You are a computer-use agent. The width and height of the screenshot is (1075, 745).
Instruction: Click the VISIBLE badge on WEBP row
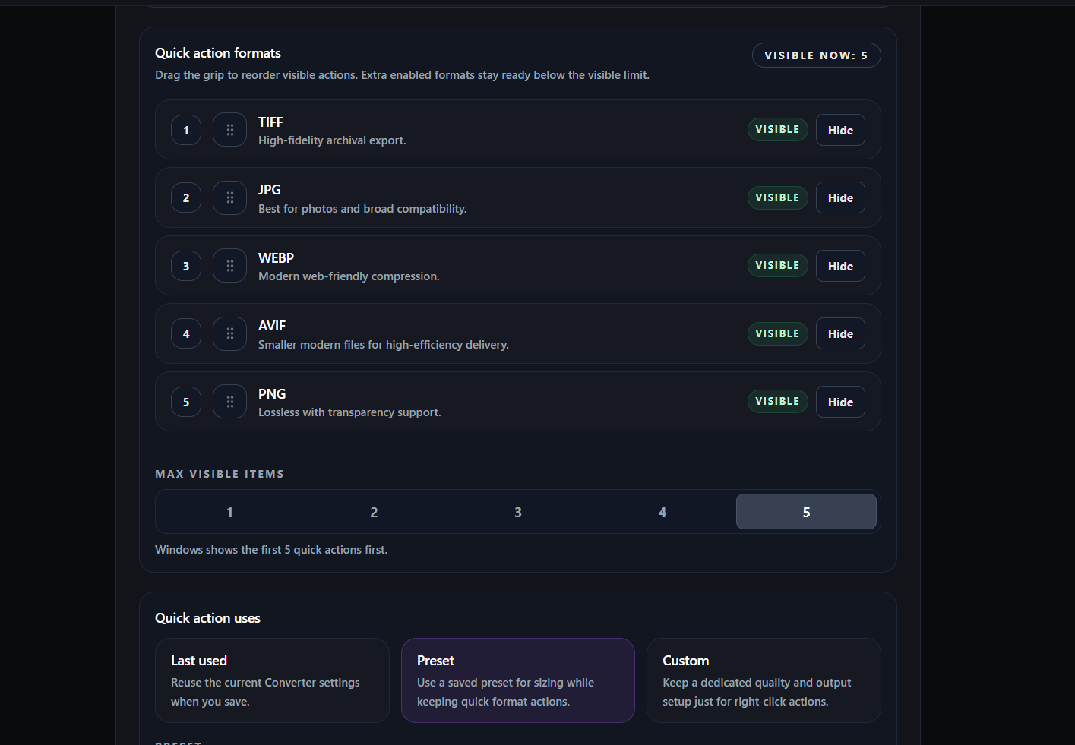point(777,265)
